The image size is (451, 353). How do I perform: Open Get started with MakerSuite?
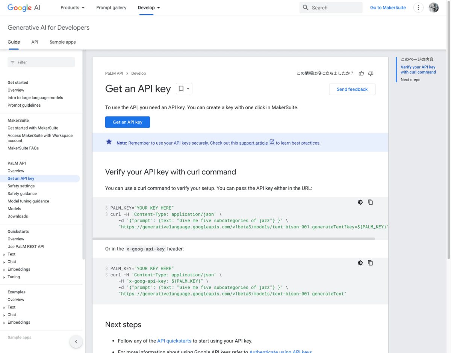pyautogui.click(x=33, y=128)
